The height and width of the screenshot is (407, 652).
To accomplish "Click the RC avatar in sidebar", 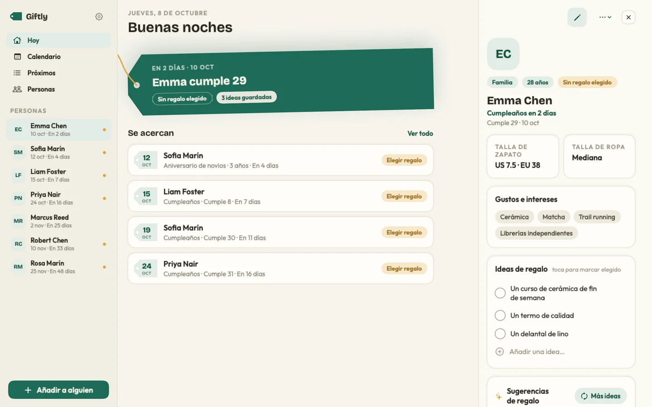I will [x=18, y=244].
